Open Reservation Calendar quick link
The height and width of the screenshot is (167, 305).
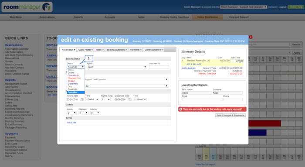17,49
